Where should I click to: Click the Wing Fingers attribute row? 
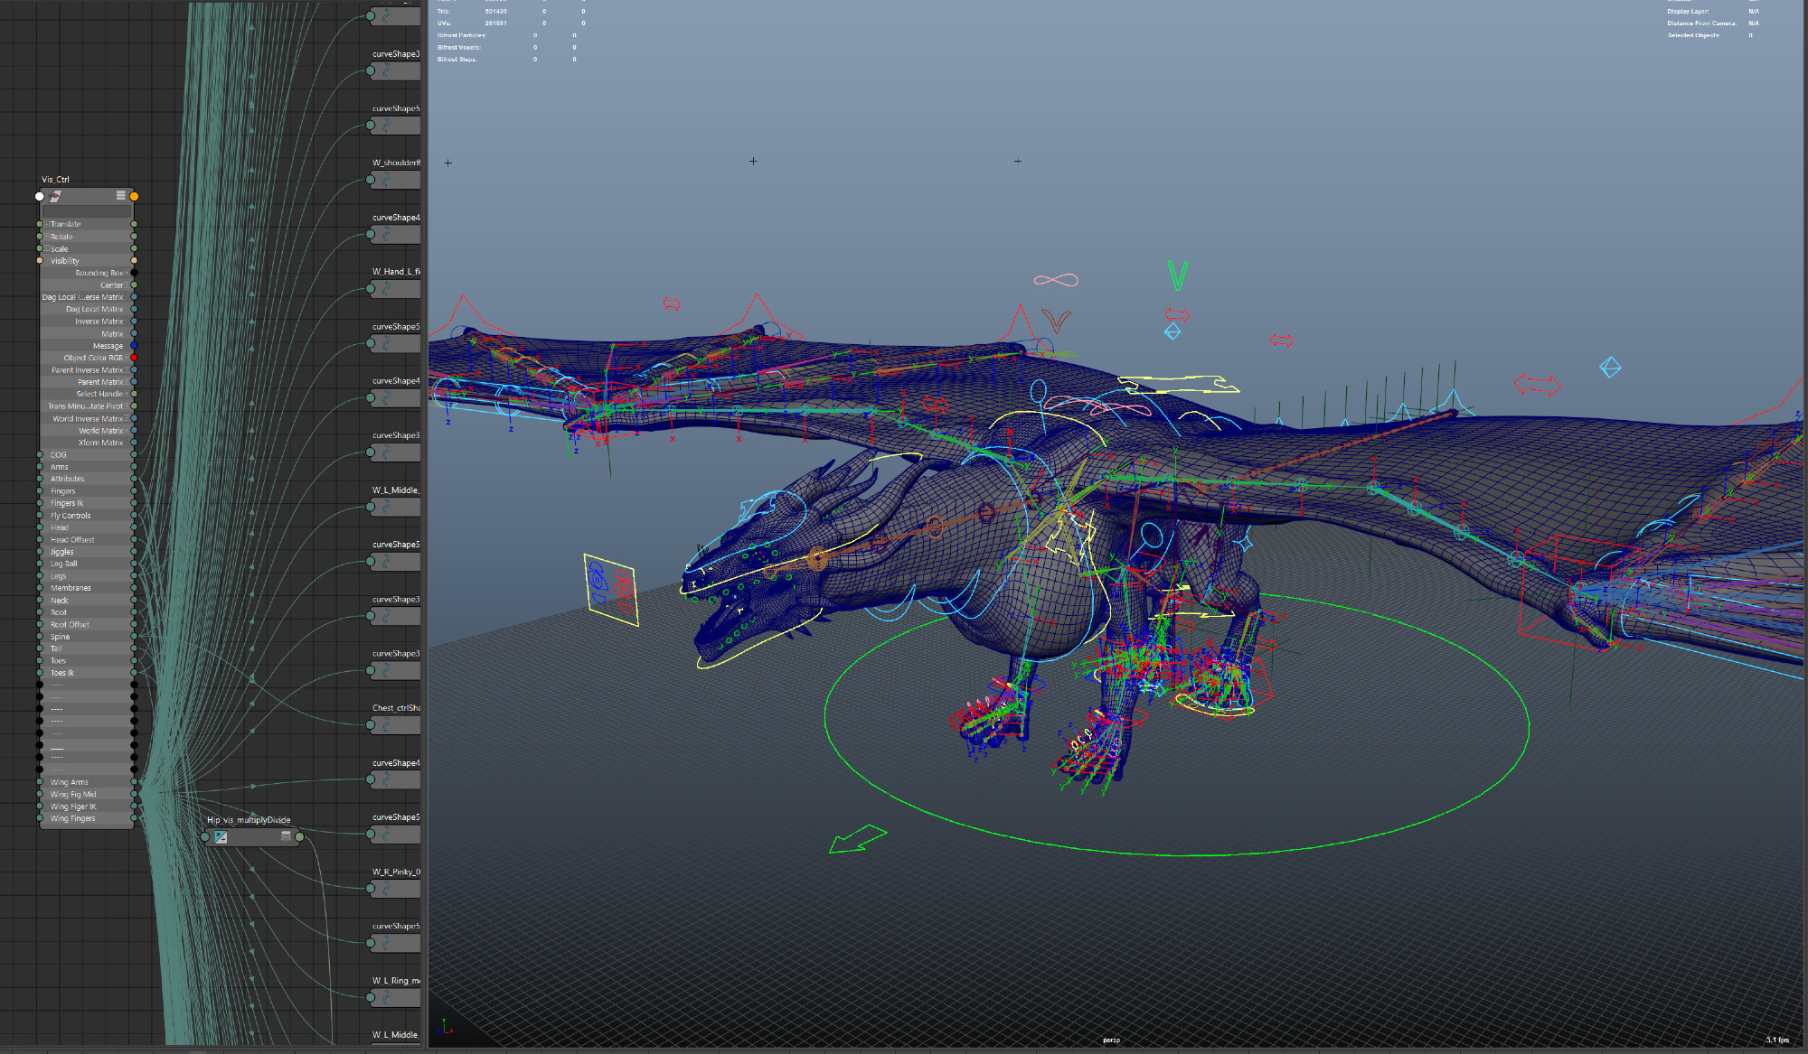[72, 818]
